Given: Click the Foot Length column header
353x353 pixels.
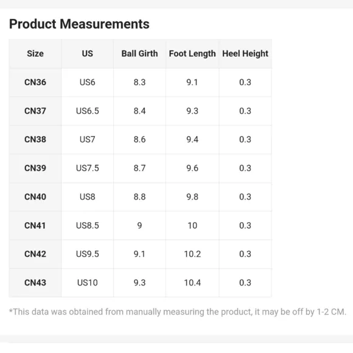Looking at the screenshot, I should [192, 54].
